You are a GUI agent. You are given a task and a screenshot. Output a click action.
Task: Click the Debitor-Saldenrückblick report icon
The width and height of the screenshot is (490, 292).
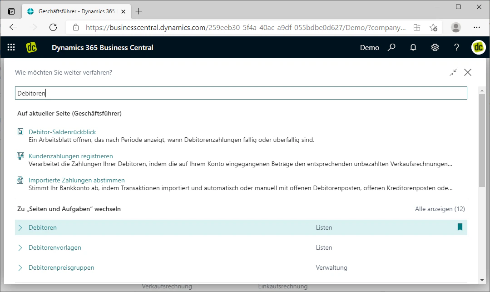pyautogui.click(x=20, y=132)
